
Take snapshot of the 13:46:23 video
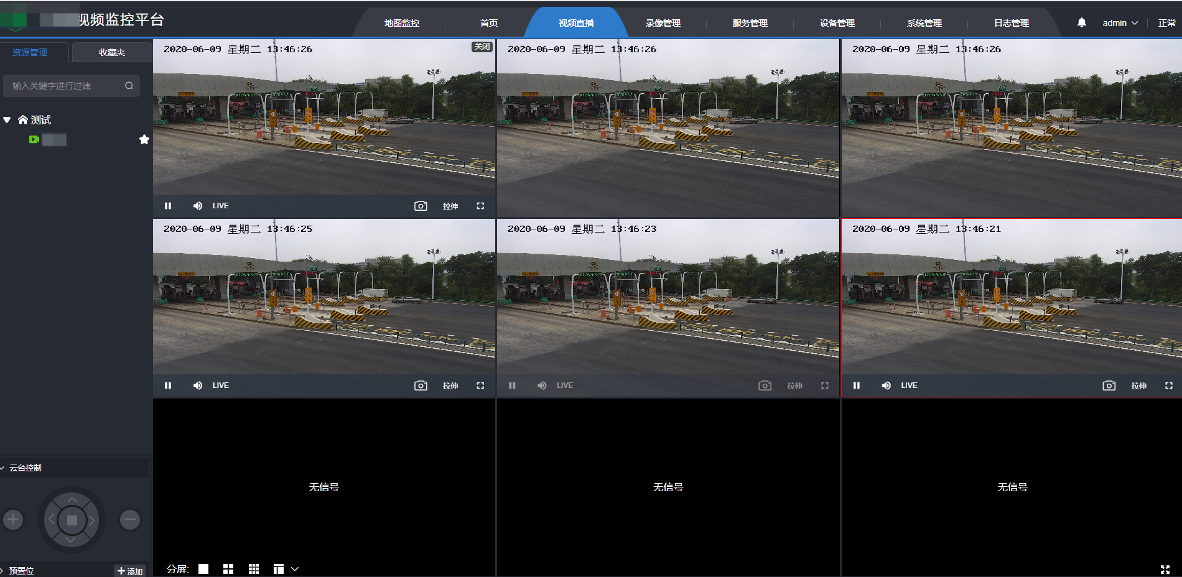[x=765, y=385]
